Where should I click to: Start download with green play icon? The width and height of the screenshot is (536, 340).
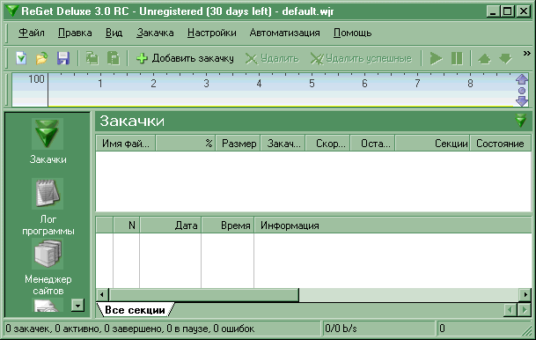tap(436, 58)
